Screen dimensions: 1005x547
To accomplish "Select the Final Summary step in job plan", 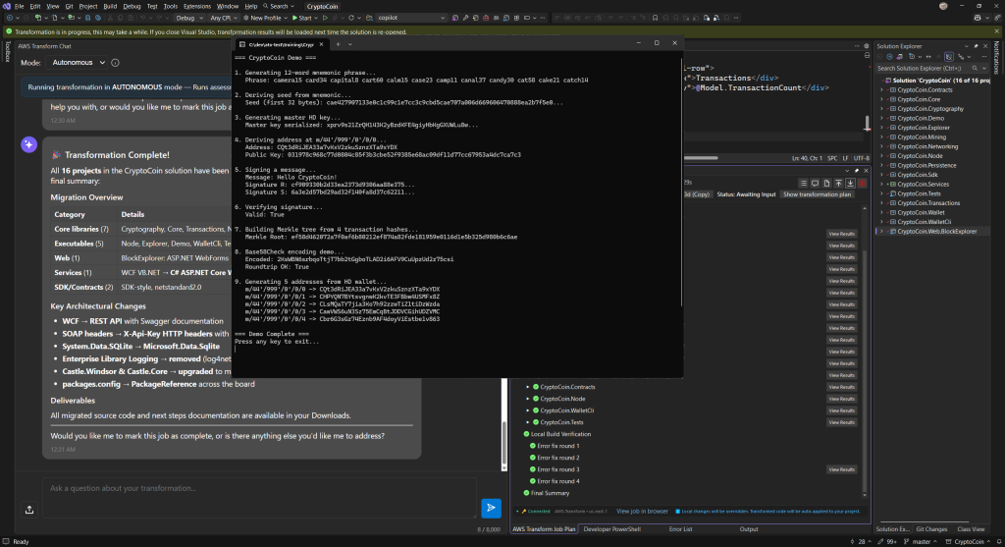I will [x=550, y=493].
